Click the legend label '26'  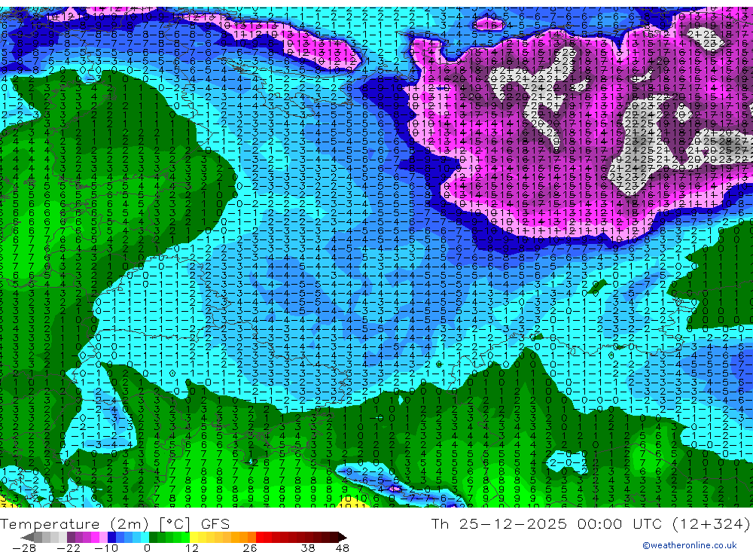250,548
